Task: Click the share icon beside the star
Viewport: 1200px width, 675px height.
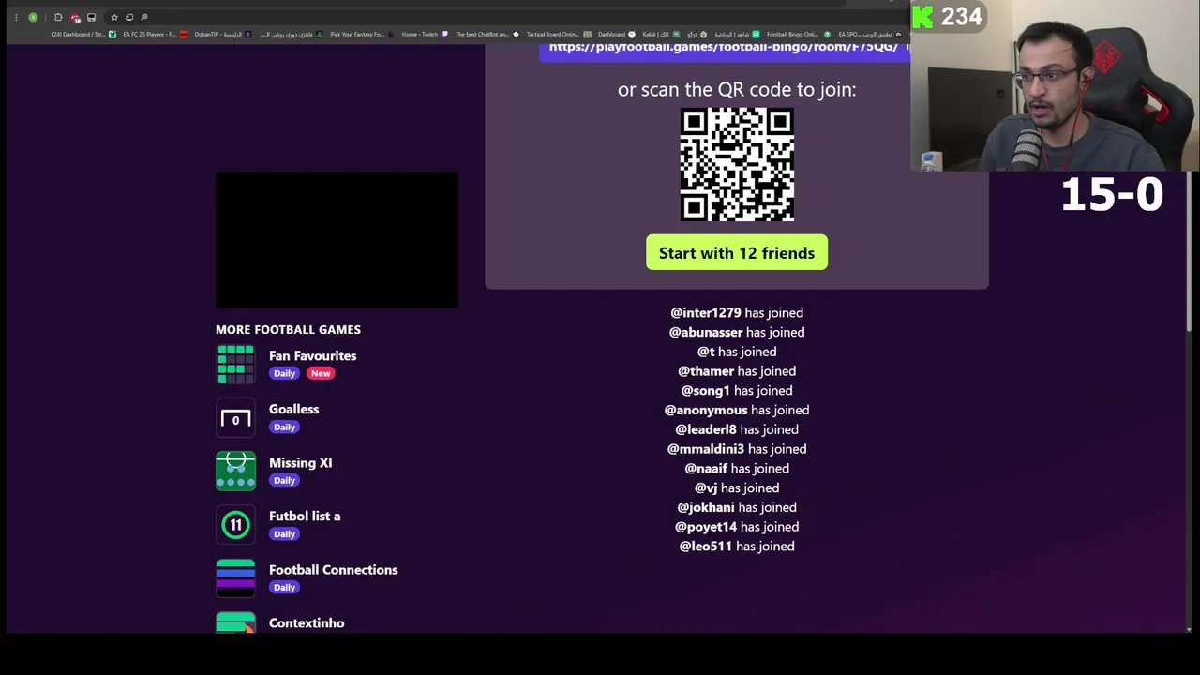Action: (x=129, y=17)
